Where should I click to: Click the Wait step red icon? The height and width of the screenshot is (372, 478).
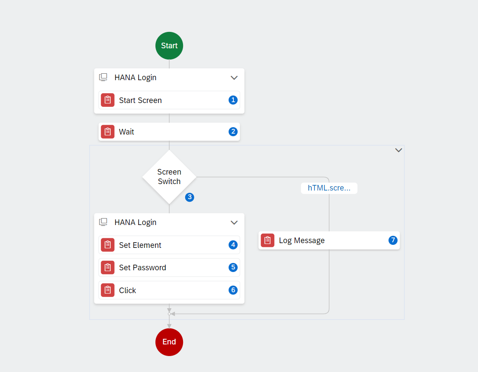point(108,132)
